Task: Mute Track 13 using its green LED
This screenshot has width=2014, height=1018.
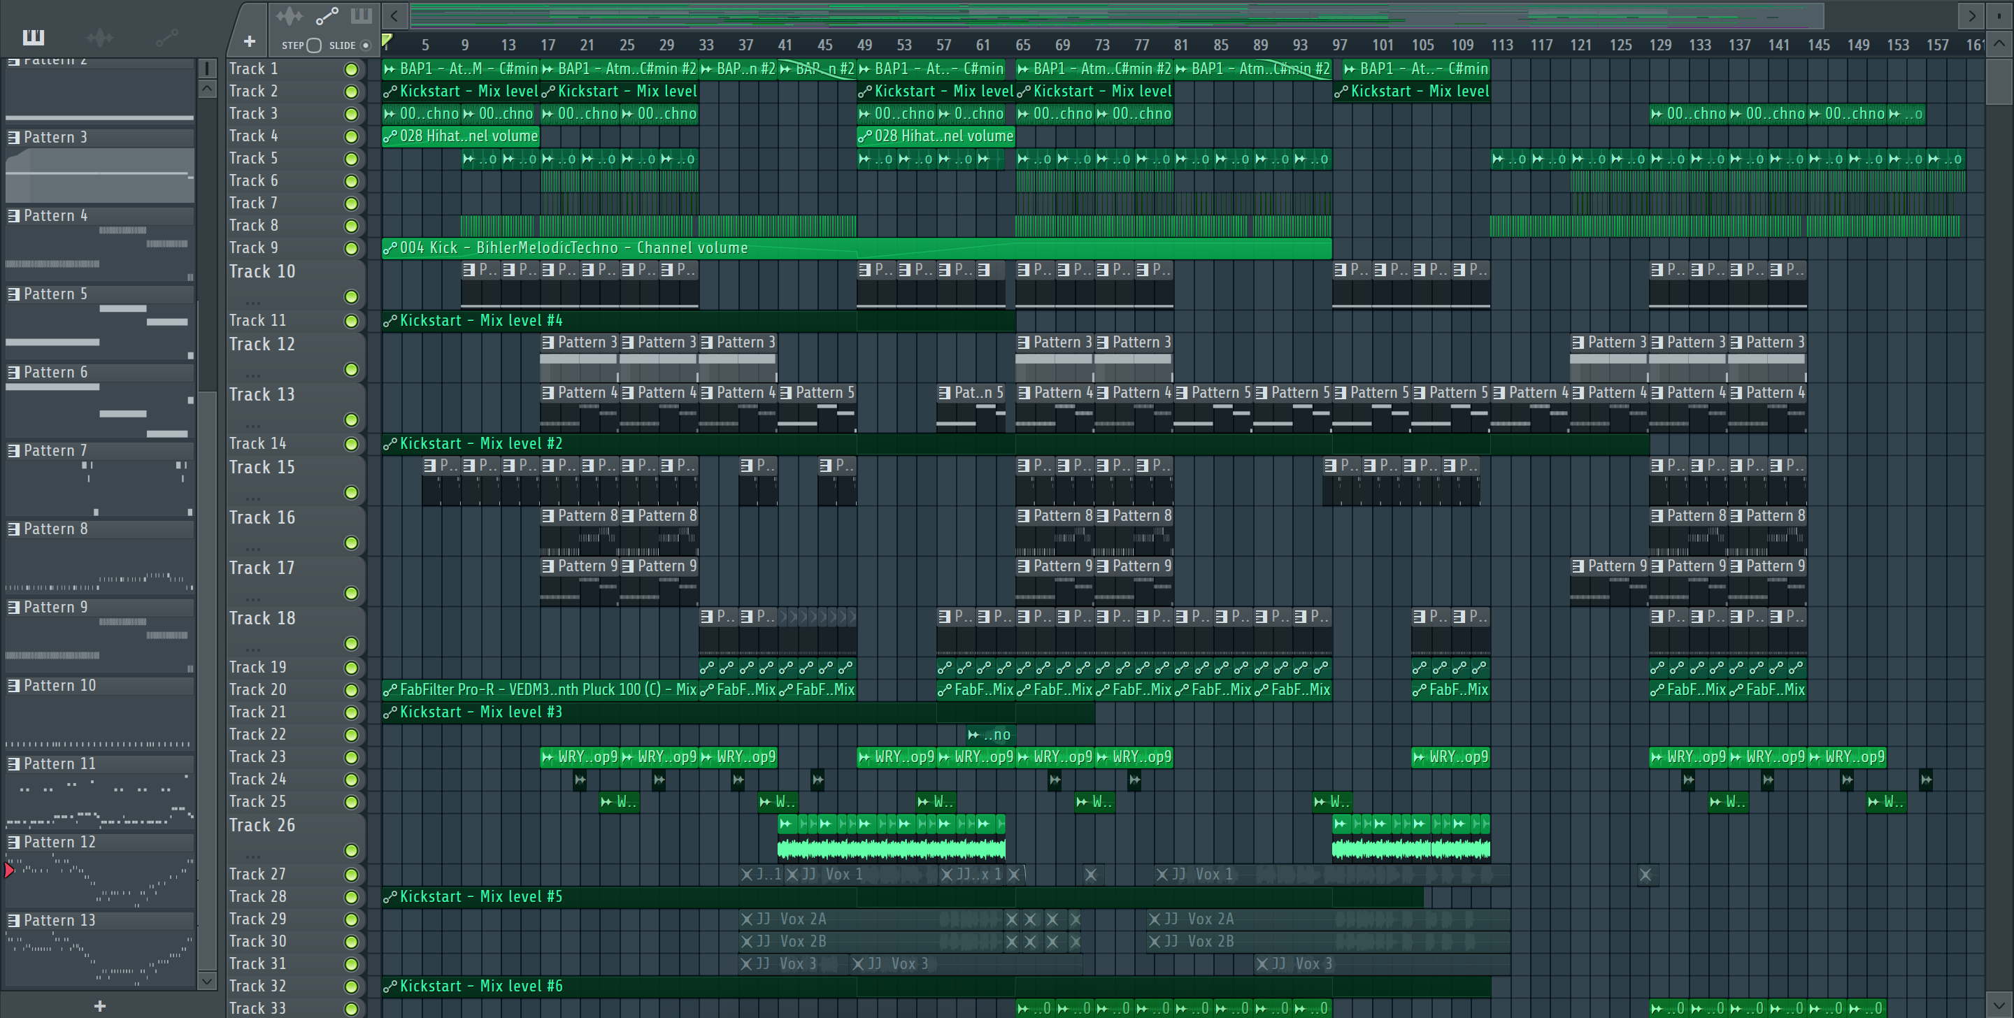Action: pyautogui.click(x=351, y=421)
